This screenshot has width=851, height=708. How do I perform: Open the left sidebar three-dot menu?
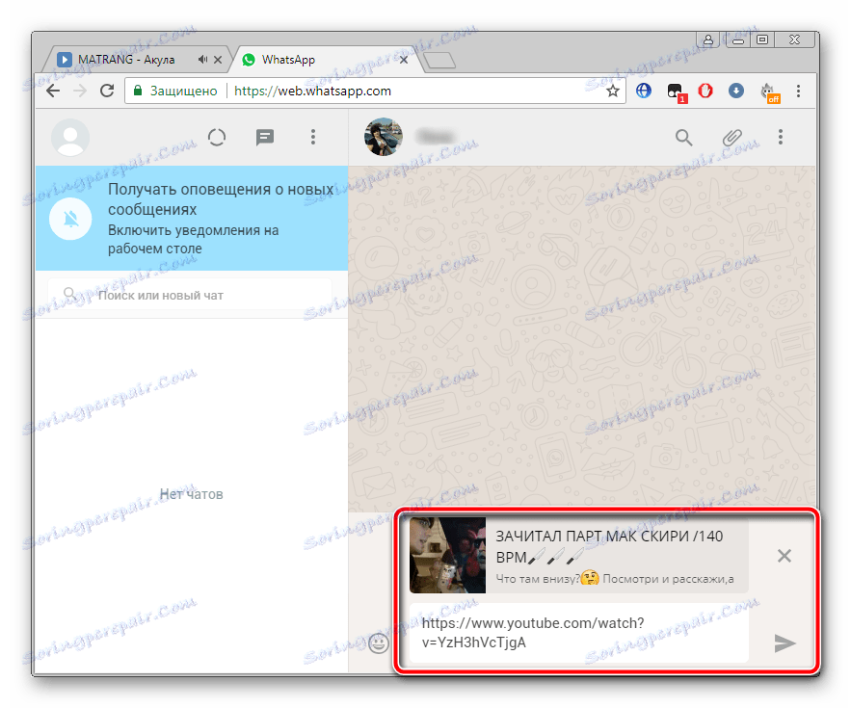[313, 137]
